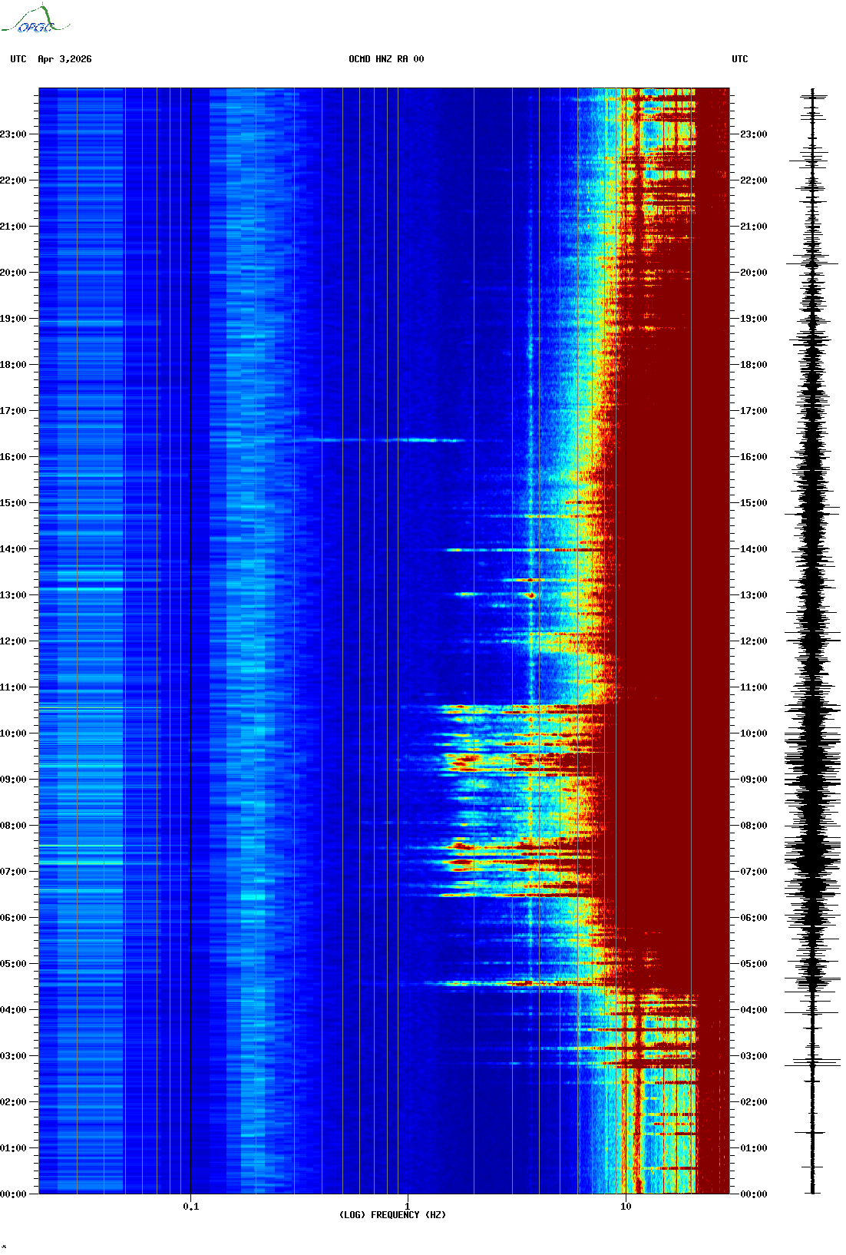846x1255 pixels.
Task: Click the 02:00 label on the right time axis
Action: [753, 1102]
